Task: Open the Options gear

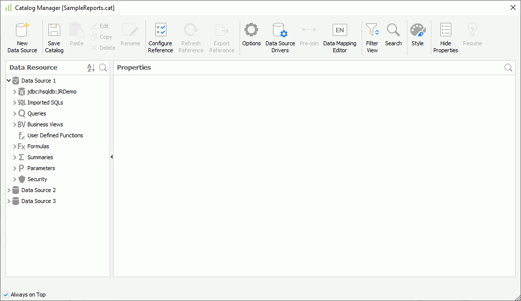Action: 252,30
